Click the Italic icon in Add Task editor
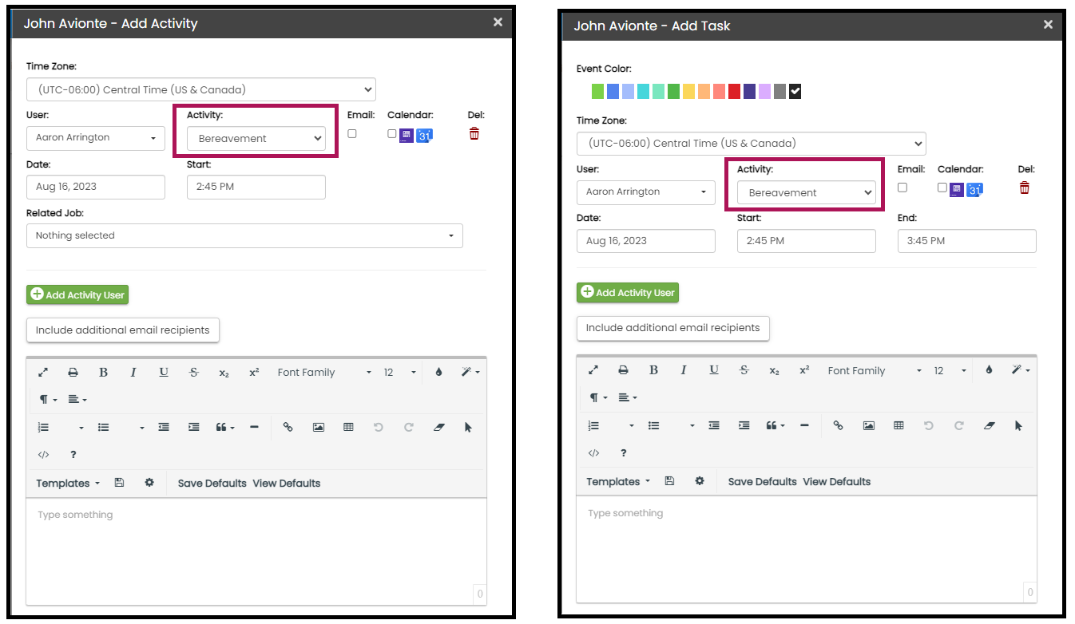 click(684, 369)
